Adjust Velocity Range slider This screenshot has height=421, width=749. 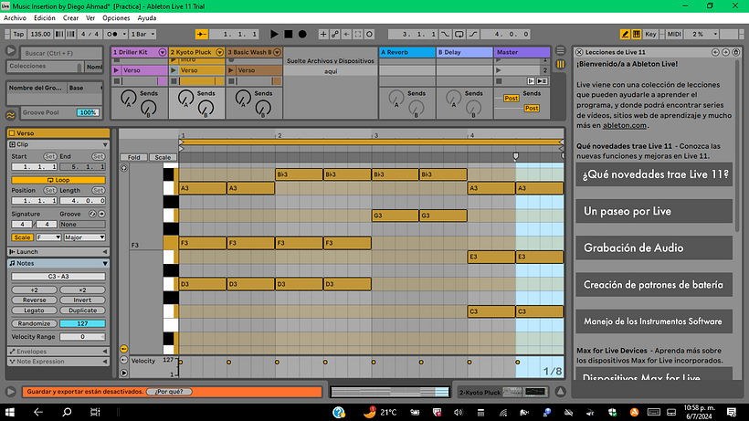tap(82, 336)
